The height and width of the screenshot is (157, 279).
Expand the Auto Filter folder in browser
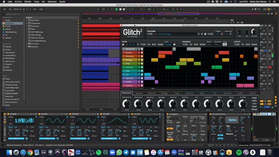pyautogui.click(x=27, y=20)
